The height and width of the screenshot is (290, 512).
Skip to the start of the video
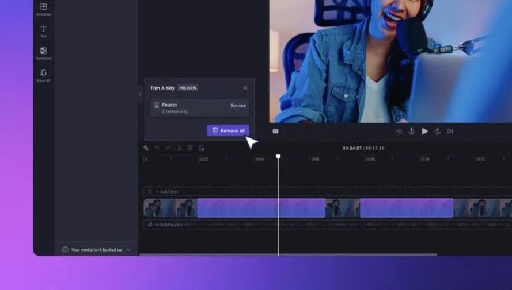pyautogui.click(x=399, y=132)
